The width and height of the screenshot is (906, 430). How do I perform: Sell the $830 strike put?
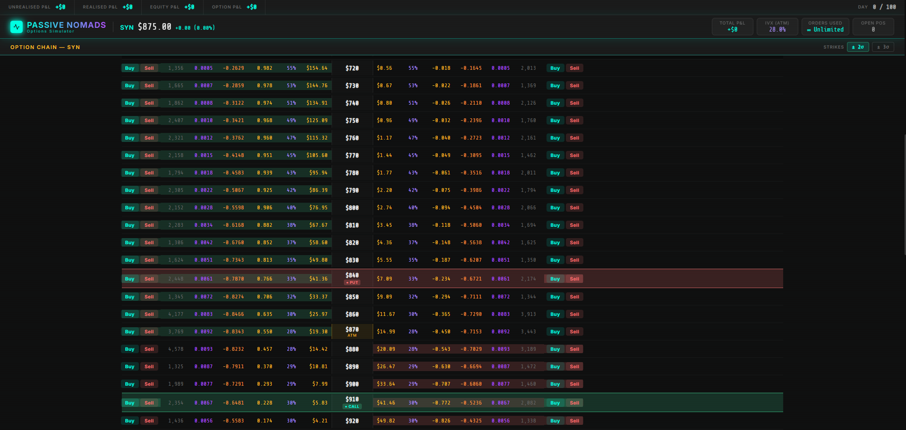pos(574,260)
